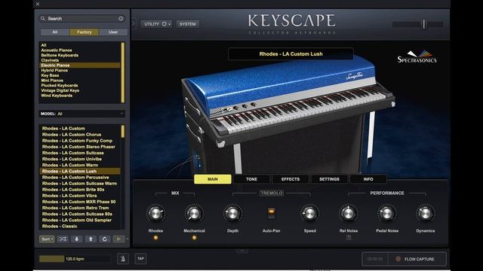Click the patch list scrollbar
Screen dimensions: 483x271
[123, 132]
